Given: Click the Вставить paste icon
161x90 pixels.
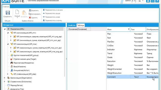Looking at the screenshot, I should 24,13.
